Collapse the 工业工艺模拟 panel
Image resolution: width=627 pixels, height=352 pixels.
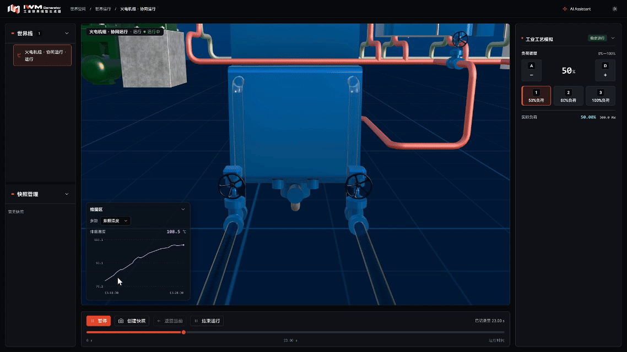(x=613, y=38)
